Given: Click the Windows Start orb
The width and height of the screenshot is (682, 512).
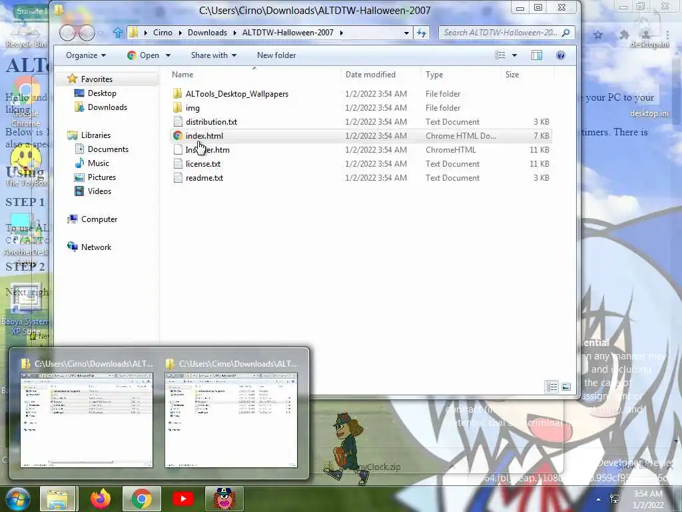Looking at the screenshot, I should pos(17,499).
